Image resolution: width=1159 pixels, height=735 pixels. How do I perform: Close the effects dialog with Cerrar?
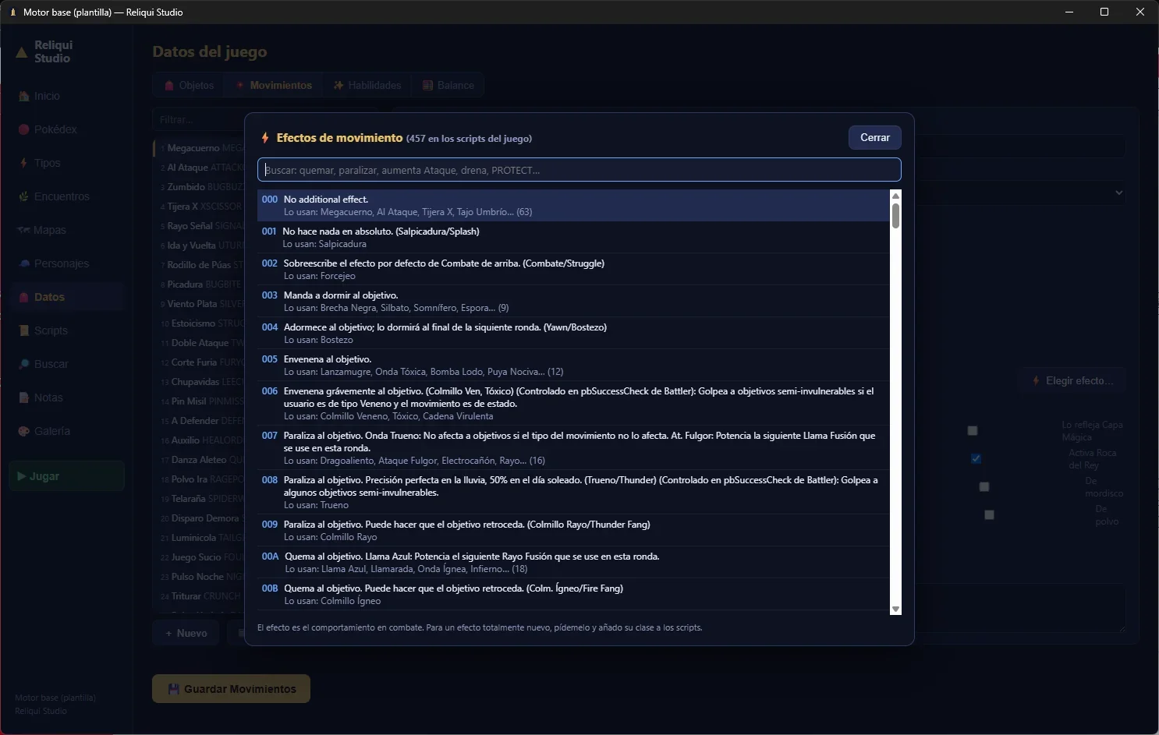[875, 137]
